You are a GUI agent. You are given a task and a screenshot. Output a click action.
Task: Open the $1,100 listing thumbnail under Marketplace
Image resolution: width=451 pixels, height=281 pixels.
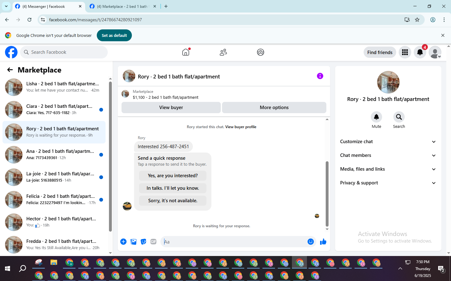(x=125, y=94)
